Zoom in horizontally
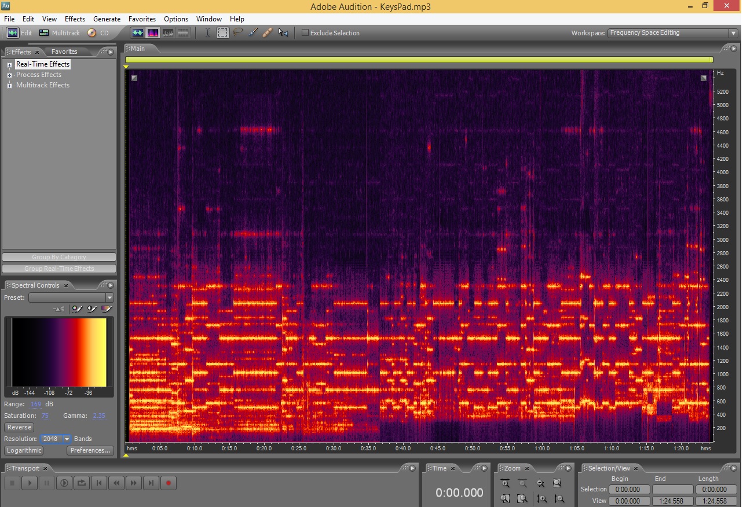 click(x=506, y=483)
